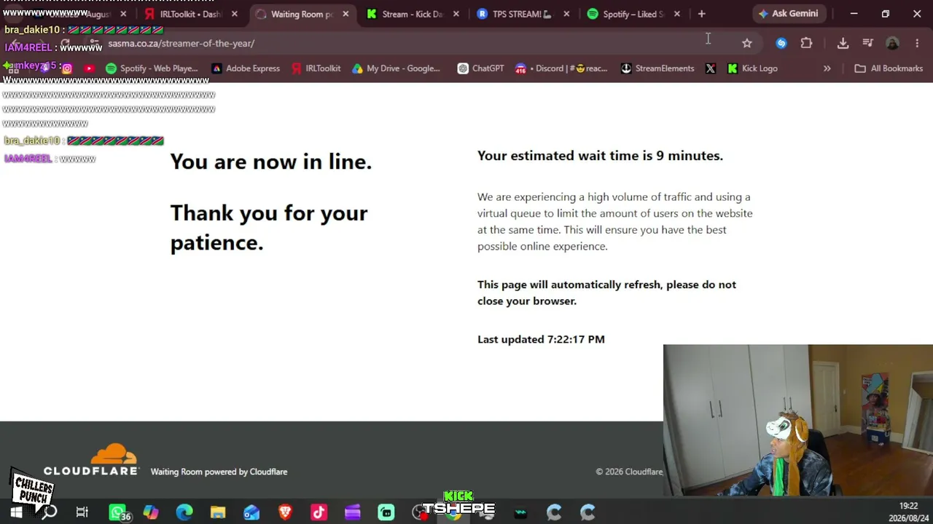Open the X bookmark icon
Viewport: 933px width, 524px height.
(x=711, y=68)
